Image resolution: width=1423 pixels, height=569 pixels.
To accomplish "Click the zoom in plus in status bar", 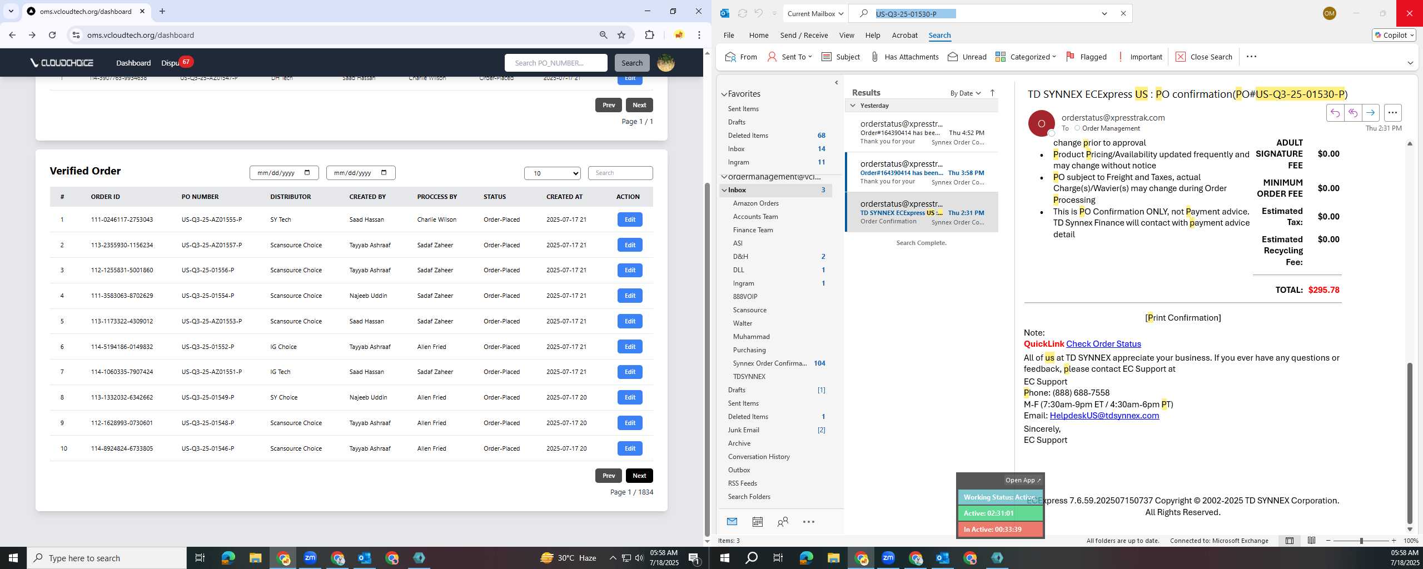I will click(x=1394, y=541).
